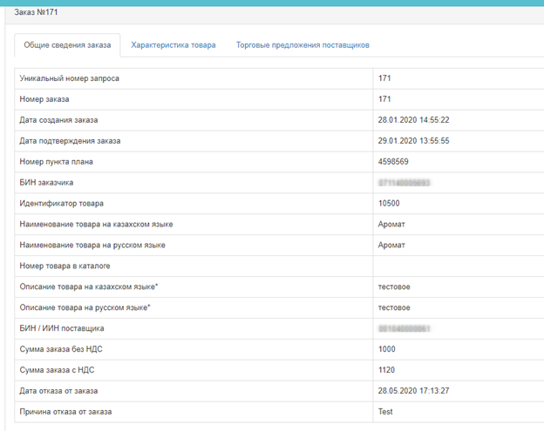Open the Торговые предложения поставщиков tab
This screenshot has height=431, width=544.
pos(303,45)
